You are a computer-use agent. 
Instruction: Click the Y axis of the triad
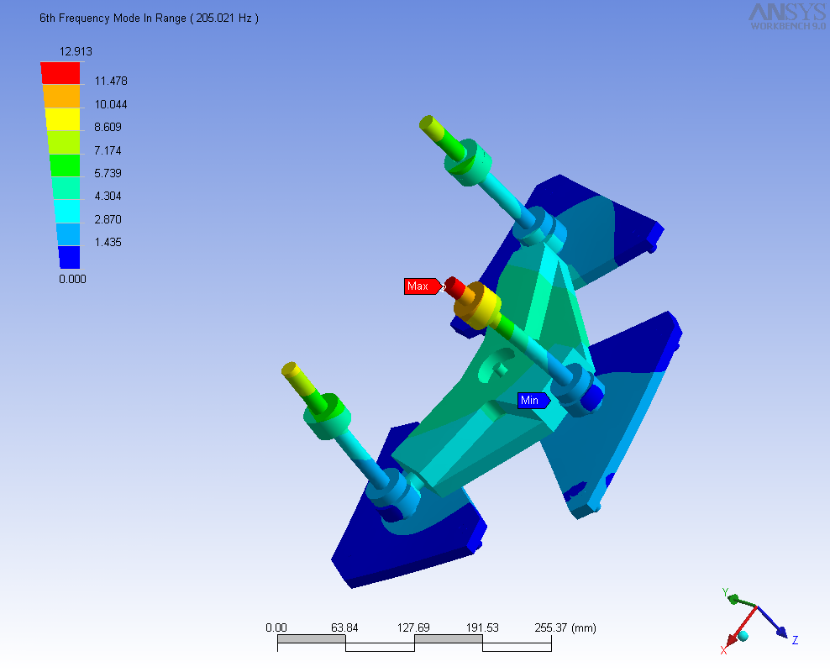[x=740, y=600]
